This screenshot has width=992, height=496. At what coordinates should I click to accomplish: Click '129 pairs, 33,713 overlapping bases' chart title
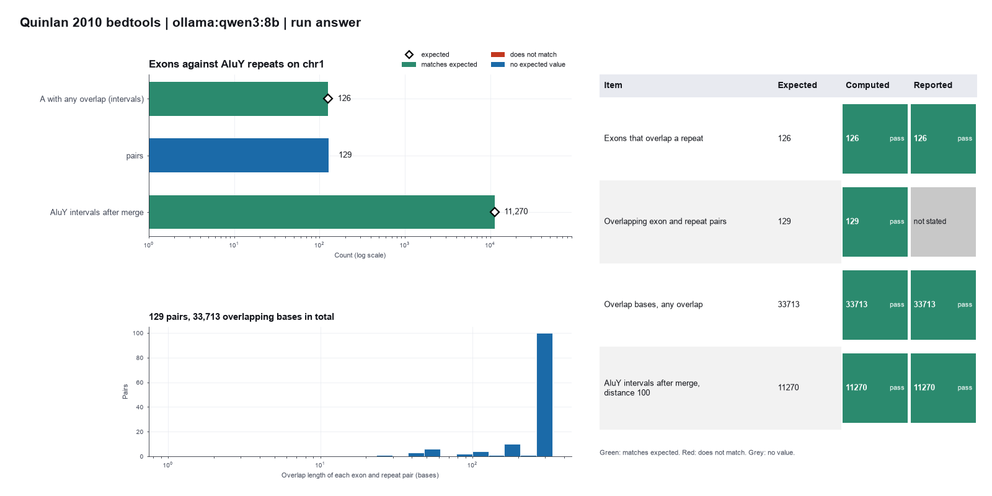pyautogui.click(x=241, y=317)
